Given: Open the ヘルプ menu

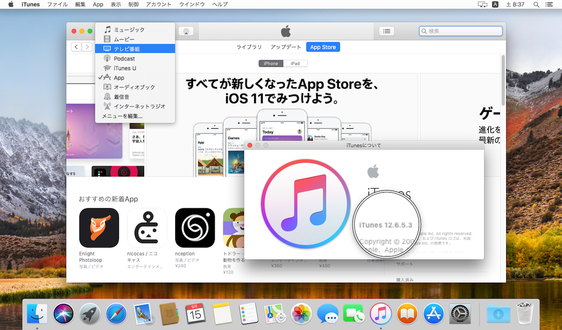Looking at the screenshot, I should 220,4.
